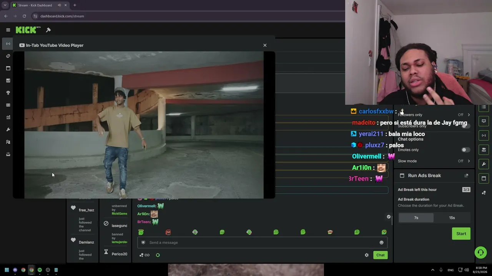Open the analytics growth icon in sidebar
Viewport: 492px width, 276px height.
(8, 117)
